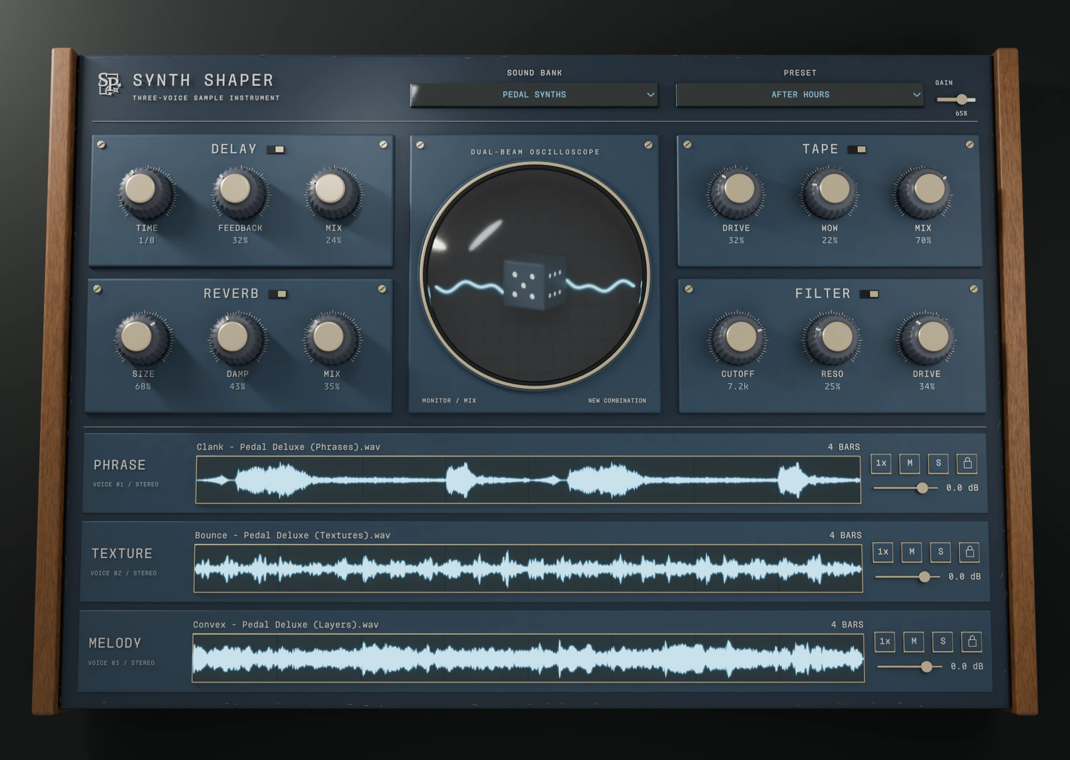Adjust the Tape Mix knob
Image resolution: width=1070 pixels, height=760 pixels.
click(923, 193)
